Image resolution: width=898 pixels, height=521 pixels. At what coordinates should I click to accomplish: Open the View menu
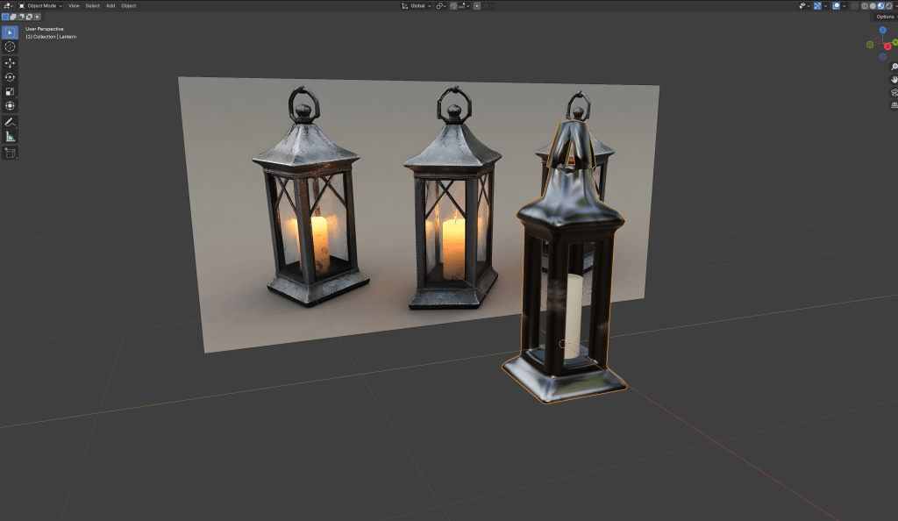pyautogui.click(x=74, y=5)
